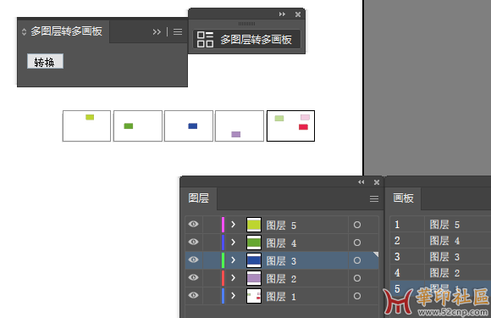The image size is (491, 318).
Task: Click 图层 1 thumbnail preview
Action: click(x=254, y=296)
